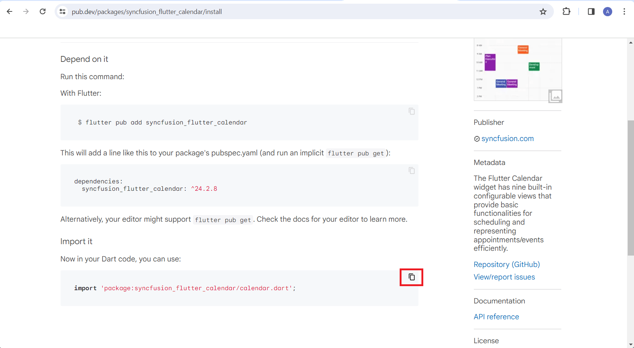Click the scrollbar down arrow
This screenshot has height=348, width=634.
631,345
